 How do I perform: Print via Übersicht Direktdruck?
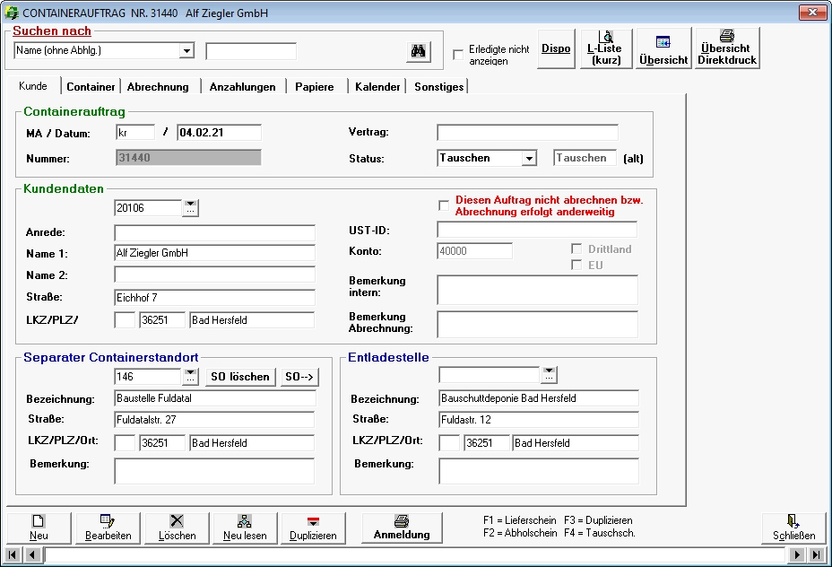pyautogui.click(x=727, y=48)
